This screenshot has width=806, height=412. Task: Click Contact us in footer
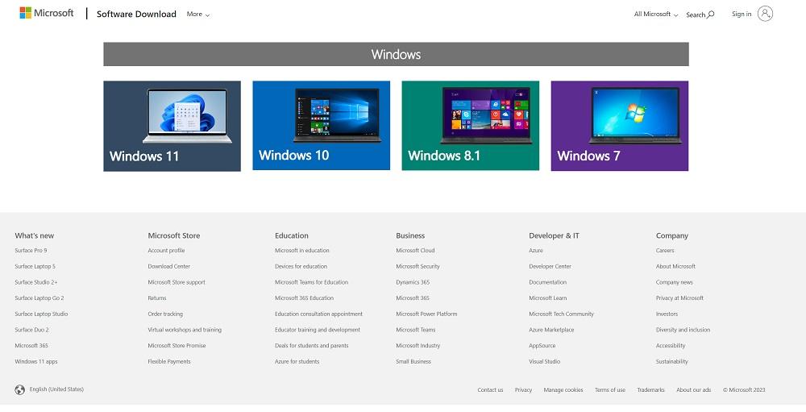(x=490, y=390)
